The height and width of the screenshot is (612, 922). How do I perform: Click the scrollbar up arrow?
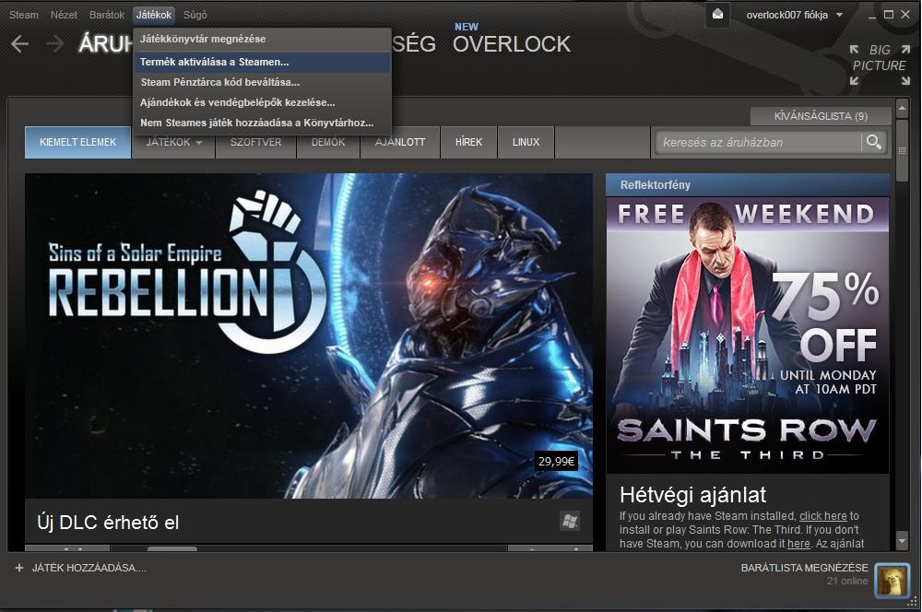point(902,108)
